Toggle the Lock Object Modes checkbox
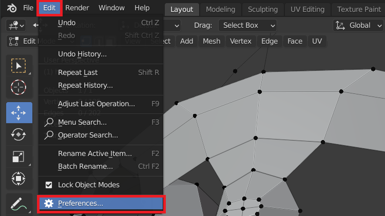 coord(49,185)
